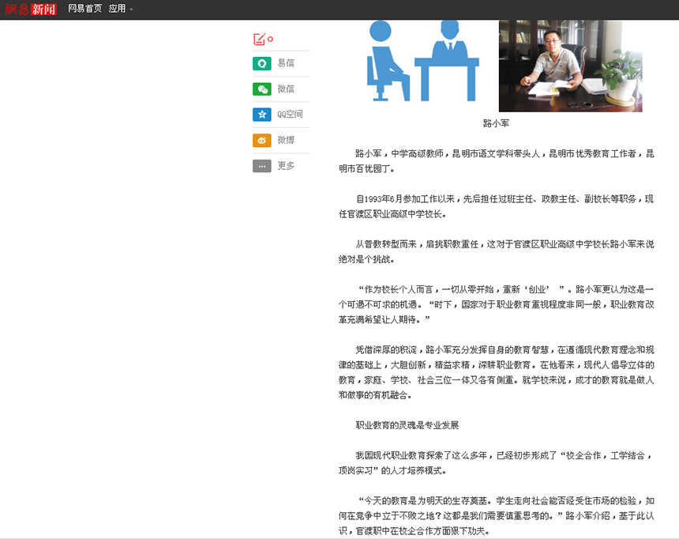Click the 微博 text label
The image size is (679, 539).
point(285,140)
